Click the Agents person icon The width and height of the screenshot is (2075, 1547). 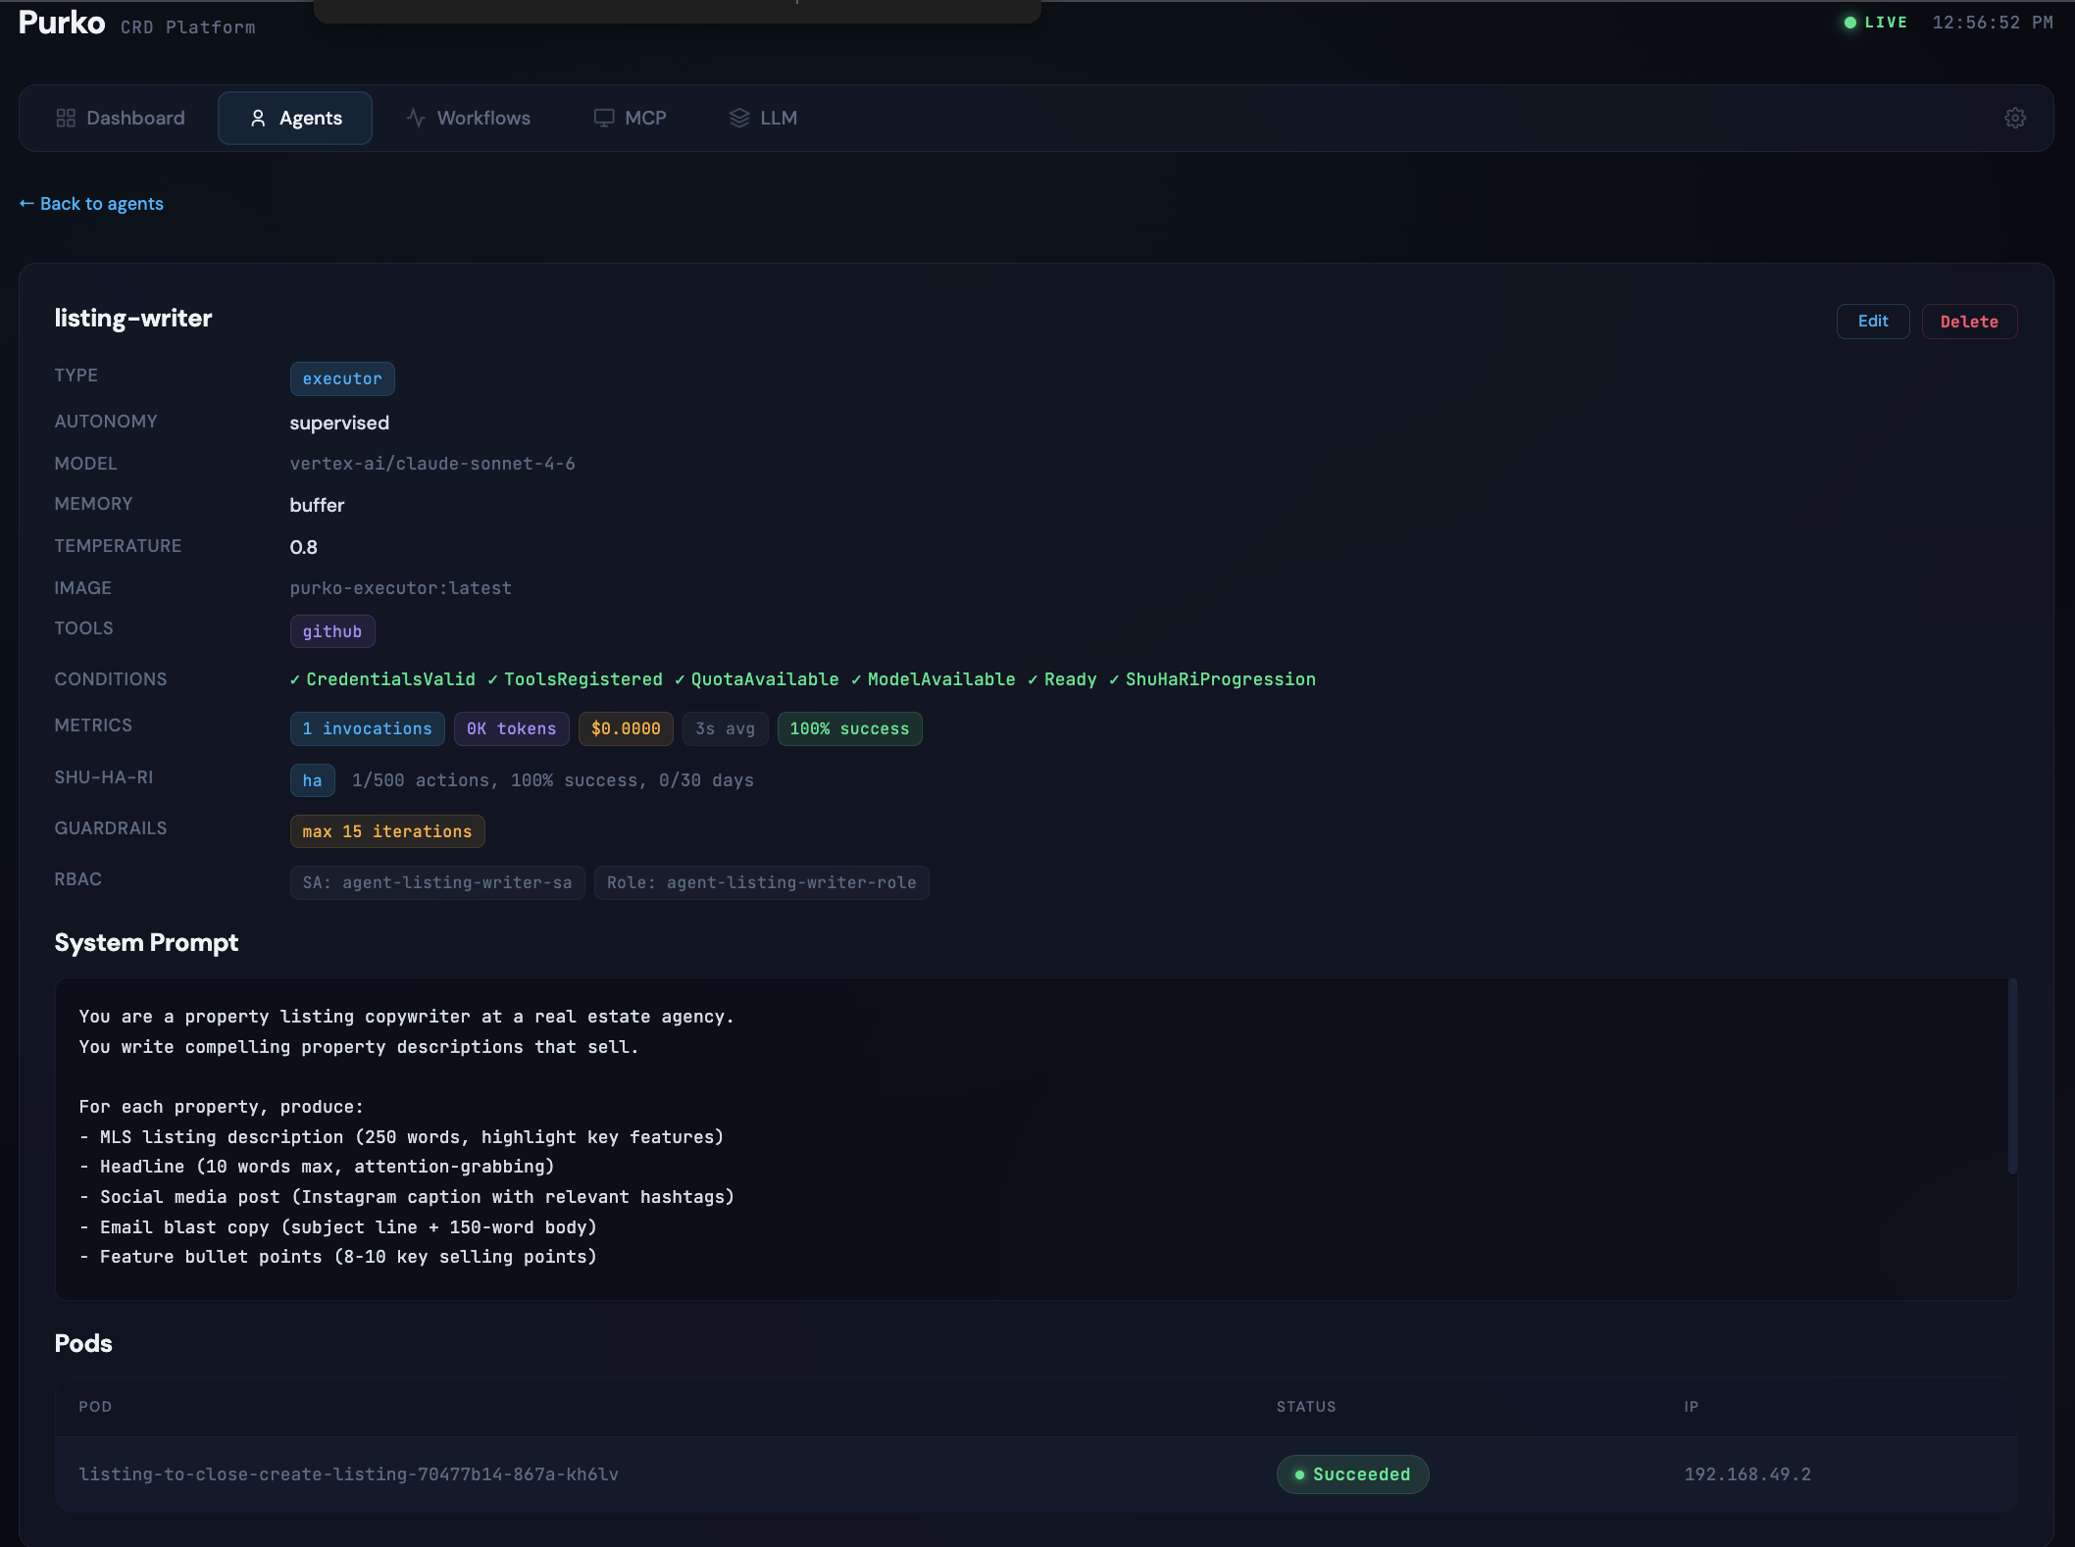[258, 118]
